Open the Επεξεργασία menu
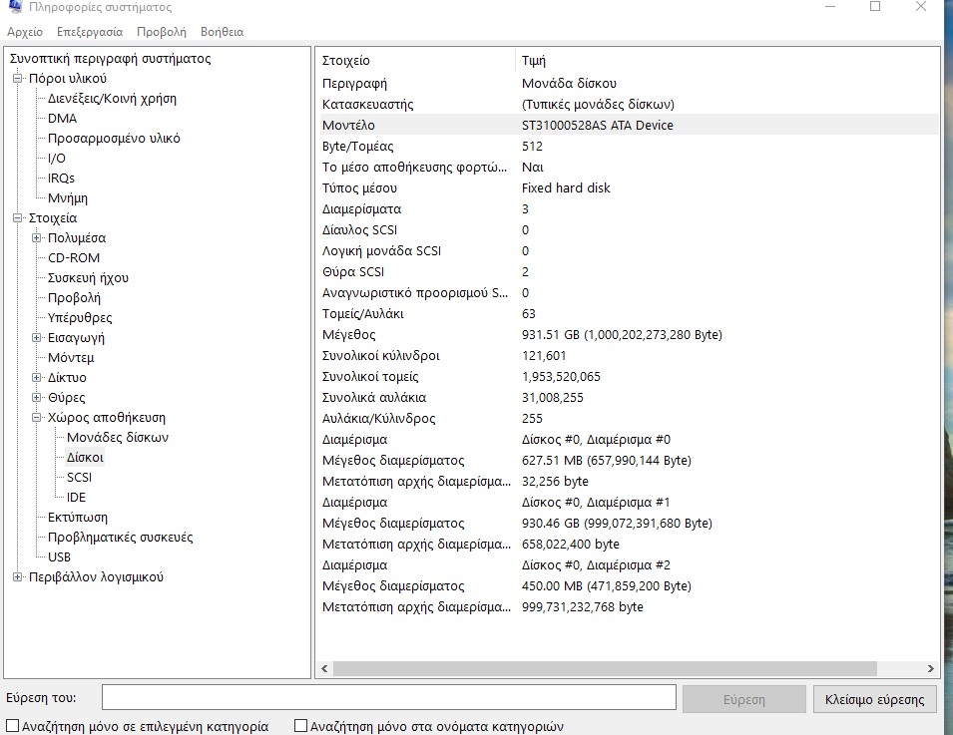Viewport: 953px width, 735px height. tap(90, 32)
